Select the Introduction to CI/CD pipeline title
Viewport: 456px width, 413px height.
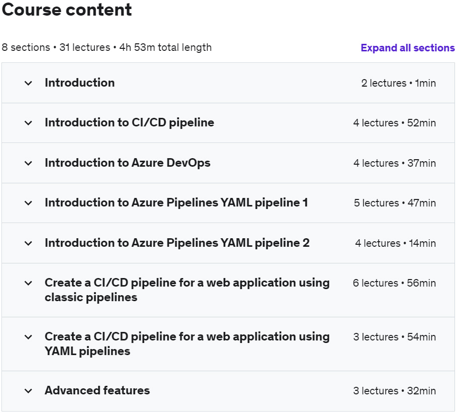[129, 122]
